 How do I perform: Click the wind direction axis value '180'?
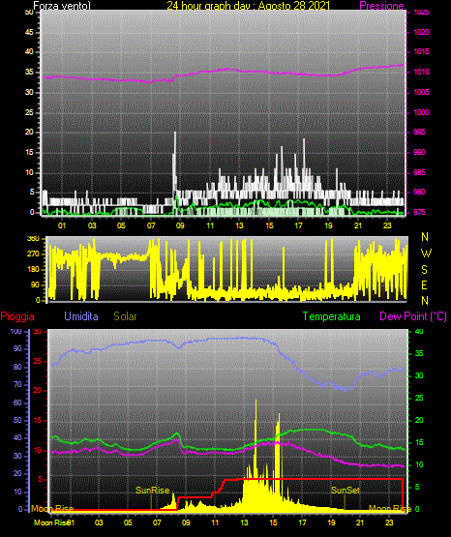pos(33,270)
